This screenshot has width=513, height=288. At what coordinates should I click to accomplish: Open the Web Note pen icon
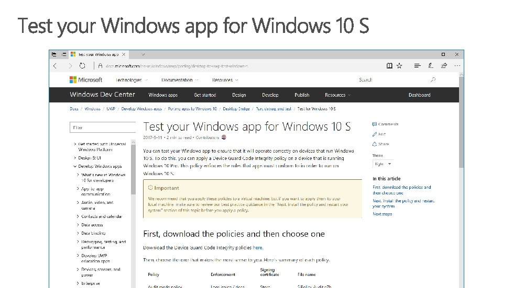(x=431, y=65)
